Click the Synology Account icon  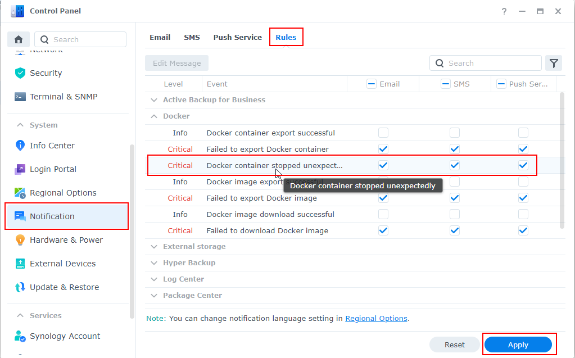20,336
